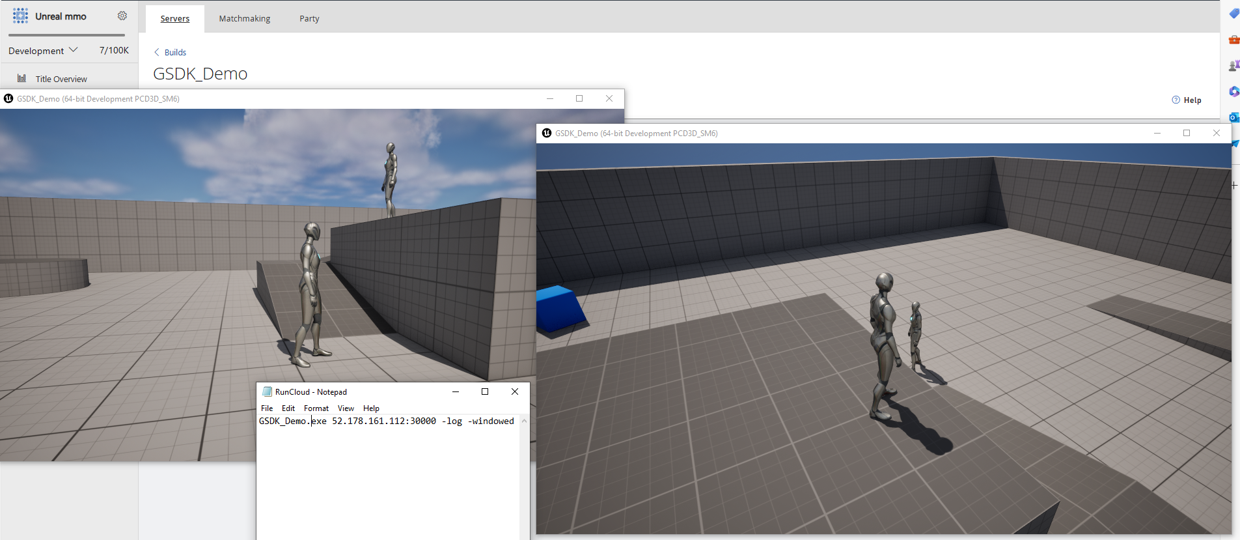Close the left GSDK_Demo game window

(x=609, y=98)
